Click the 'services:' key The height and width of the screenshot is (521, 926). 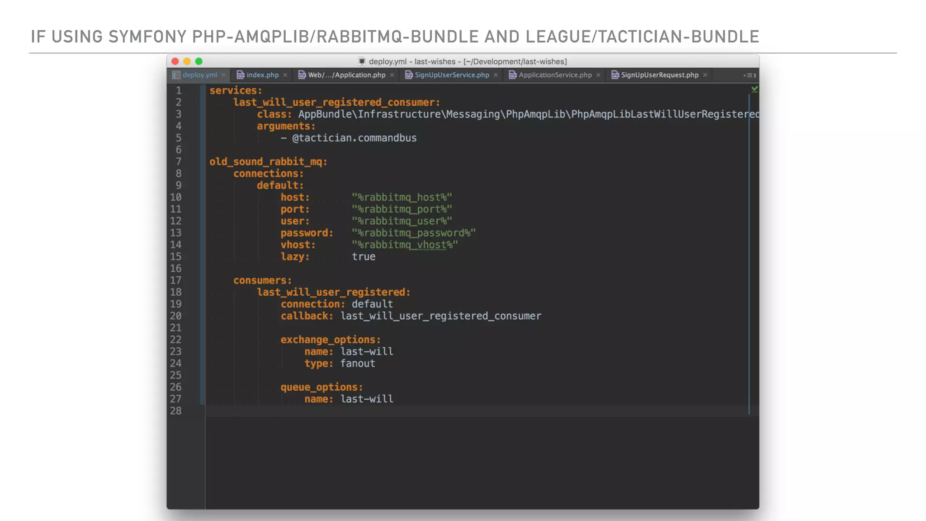tap(236, 90)
